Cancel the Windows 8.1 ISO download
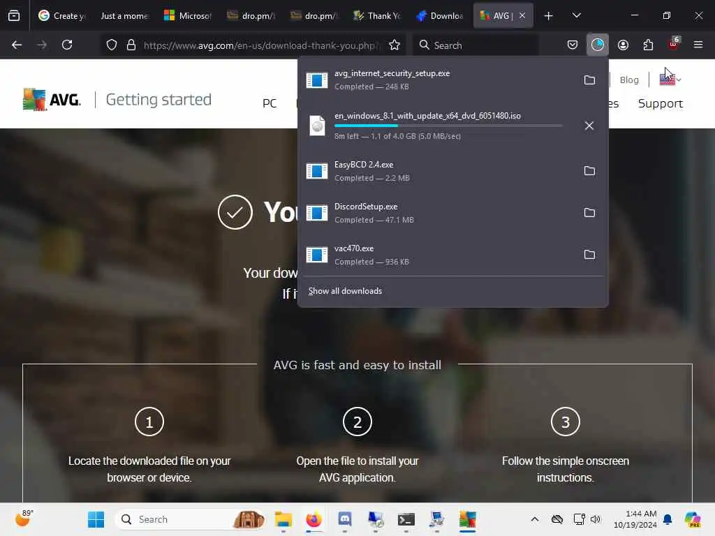715x536 pixels. 589,126
